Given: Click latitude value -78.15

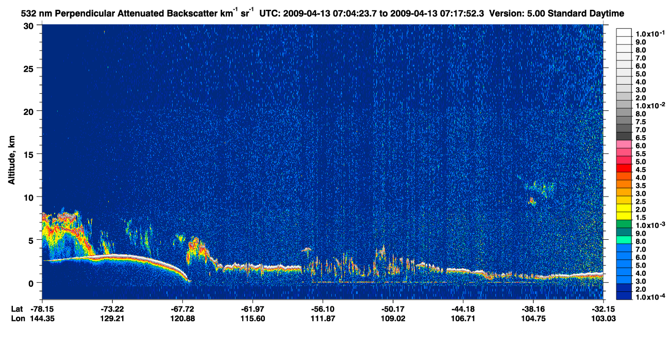Looking at the screenshot, I should (x=42, y=308).
